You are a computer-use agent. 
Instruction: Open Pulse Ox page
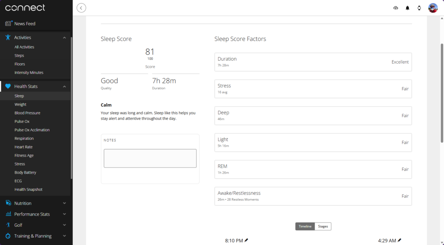[x=22, y=121]
